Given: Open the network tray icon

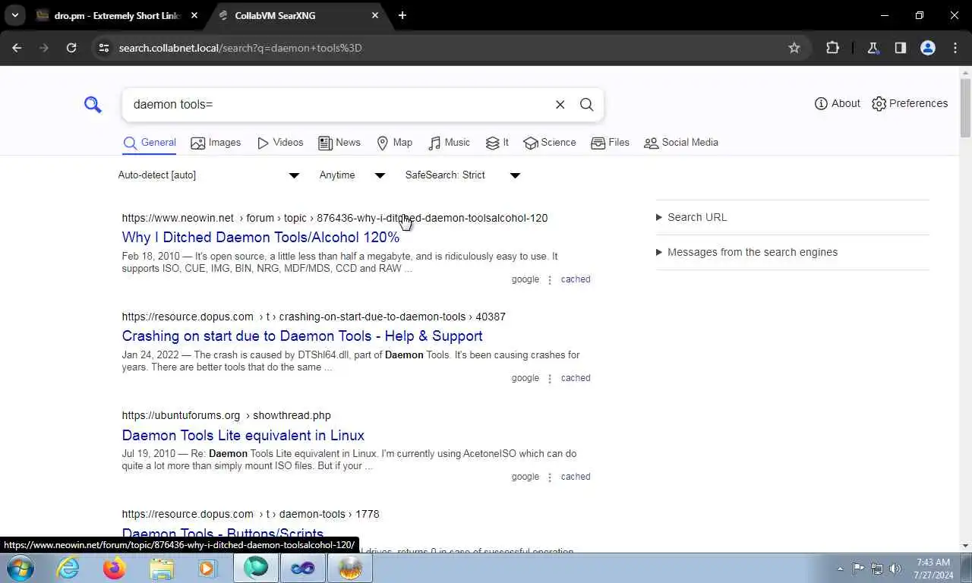Looking at the screenshot, I should [x=877, y=569].
